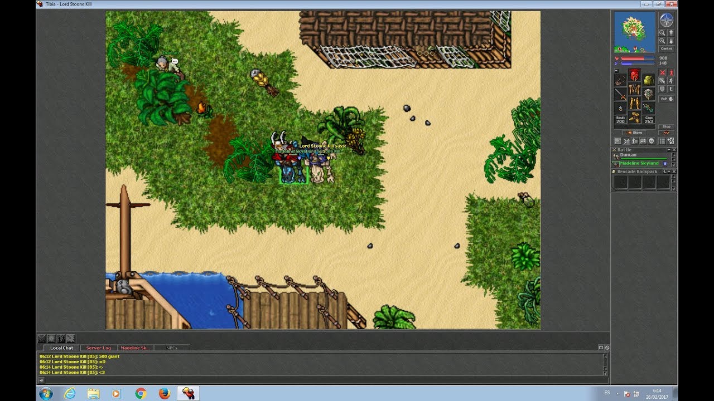Open Firefox from taskbar
This screenshot has height=401, width=714.
(164, 393)
